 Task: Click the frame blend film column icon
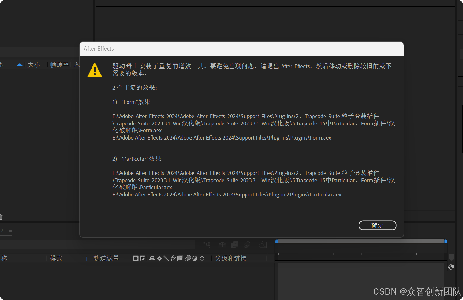[180, 258]
